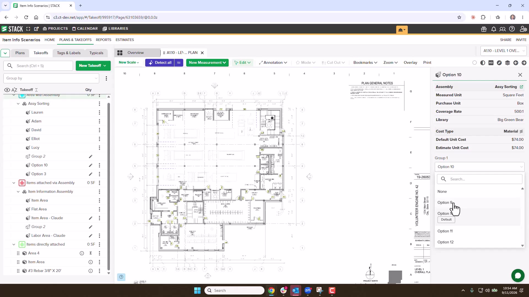
Task: Open the layers stack icon
Action: [x=508, y=63]
